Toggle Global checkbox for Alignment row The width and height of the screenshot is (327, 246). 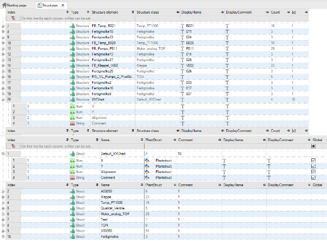coord(313,171)
